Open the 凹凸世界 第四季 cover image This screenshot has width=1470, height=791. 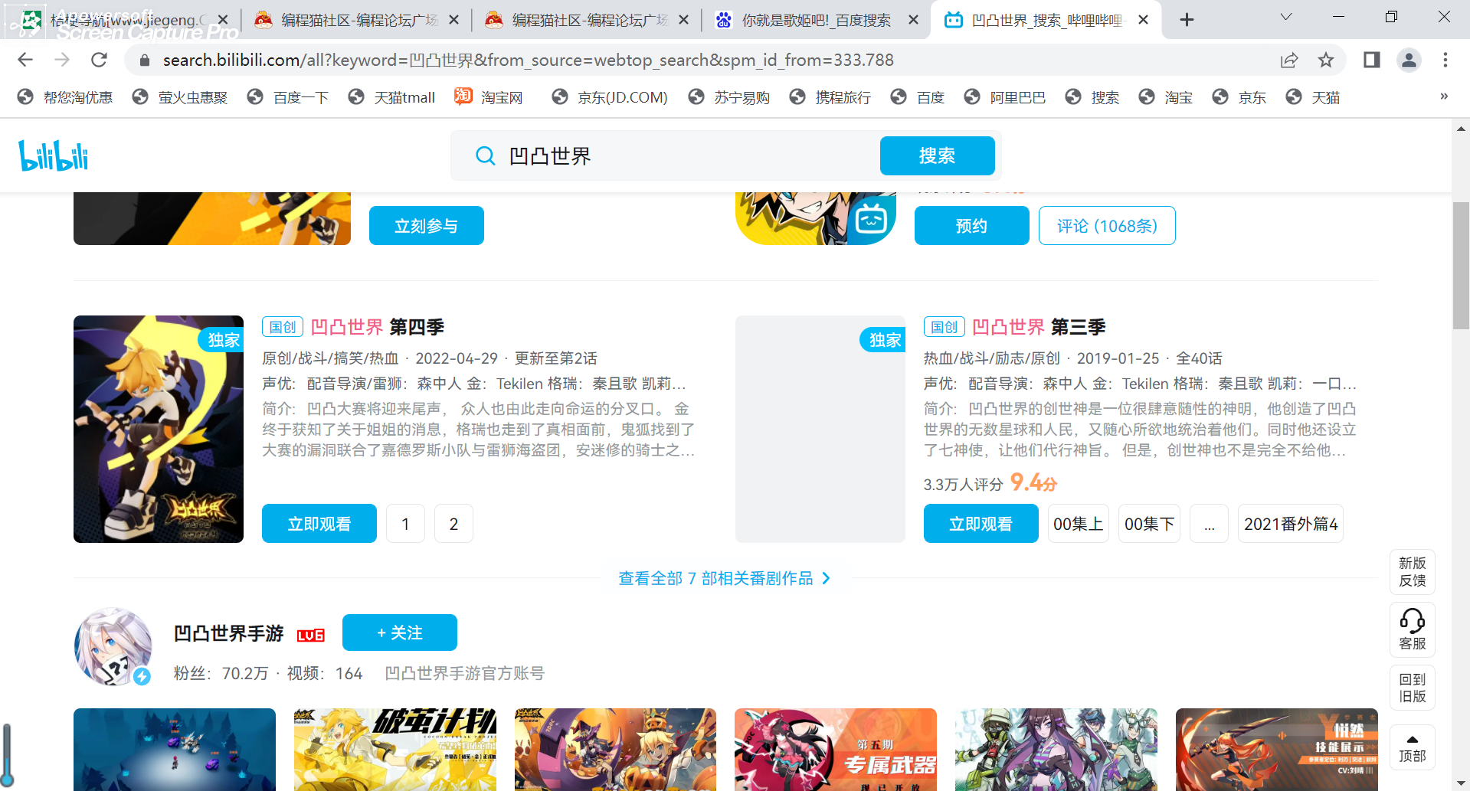pos(159,429)
